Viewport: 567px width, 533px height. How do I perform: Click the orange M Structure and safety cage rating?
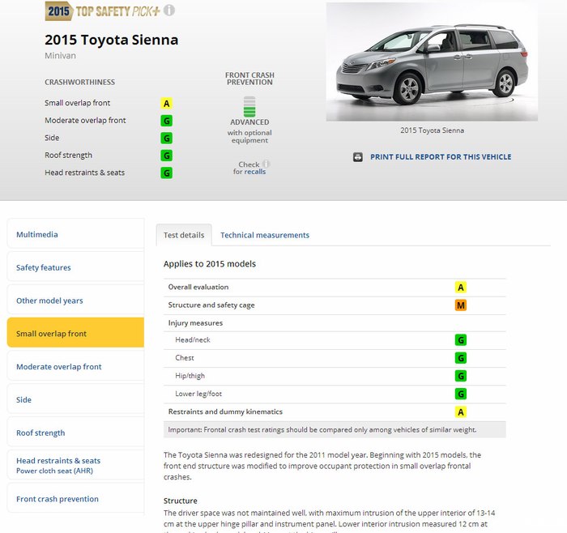[460, 305]
